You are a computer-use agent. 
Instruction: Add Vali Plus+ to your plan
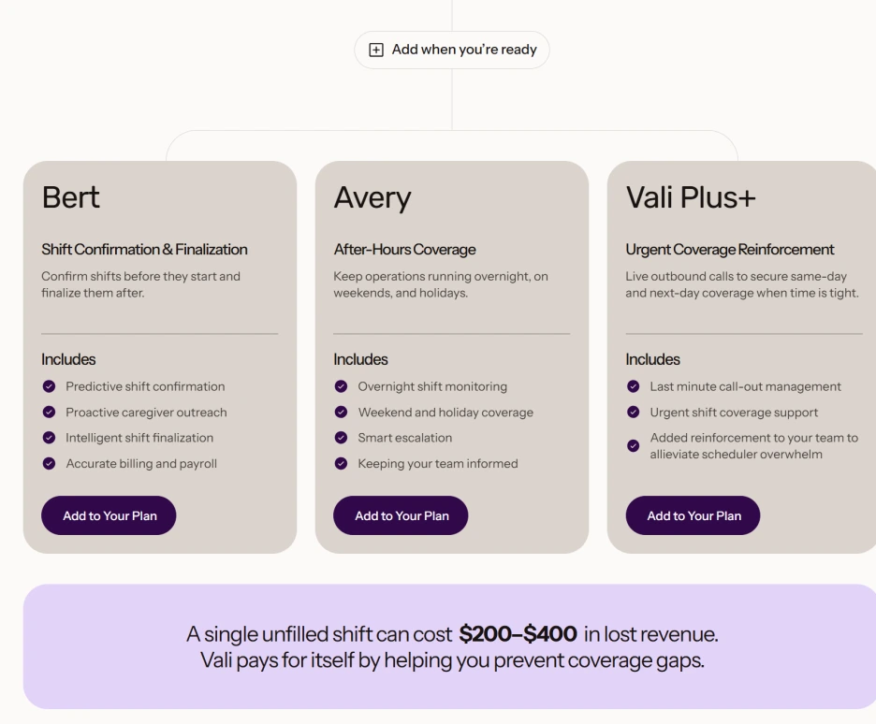693,515
